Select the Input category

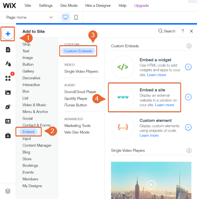tap(27, 139)
